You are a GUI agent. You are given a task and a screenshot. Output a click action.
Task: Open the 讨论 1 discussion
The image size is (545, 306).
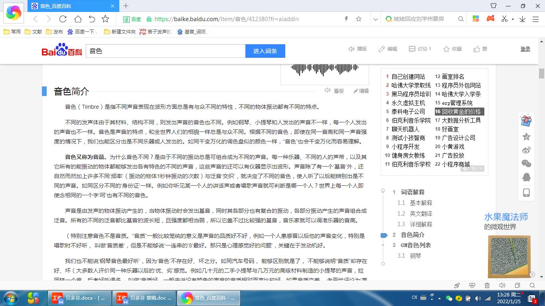pos(420,49)
